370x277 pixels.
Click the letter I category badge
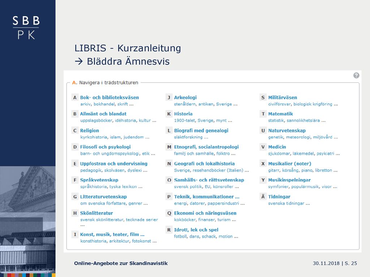75,234
